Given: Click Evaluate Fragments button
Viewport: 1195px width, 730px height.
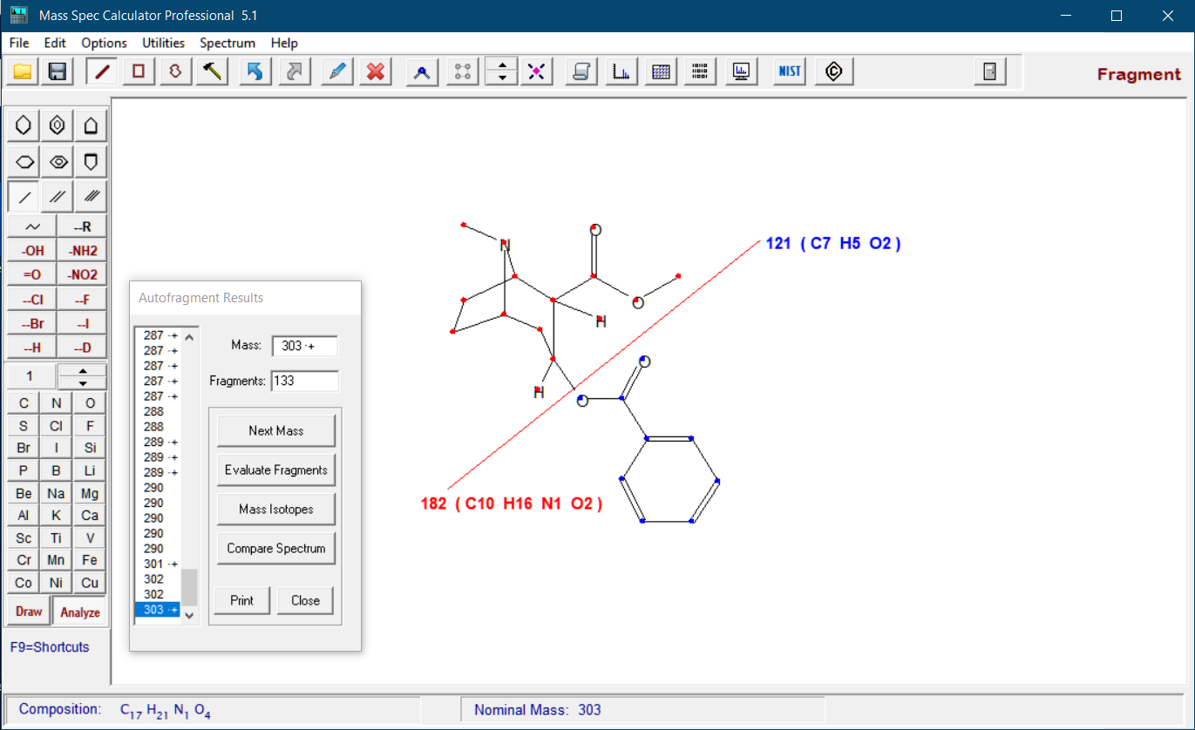Looking at the screenshot, I should [275, 470].
